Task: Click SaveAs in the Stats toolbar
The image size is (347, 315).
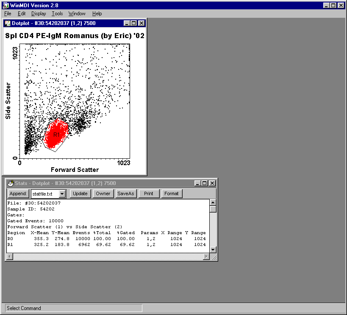Action: (125, 193)
